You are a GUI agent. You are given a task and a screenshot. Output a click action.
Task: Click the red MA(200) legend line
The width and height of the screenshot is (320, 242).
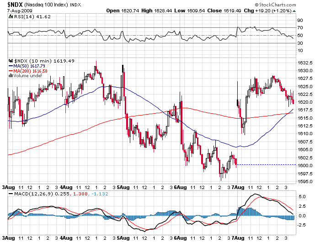pos(11,71)
